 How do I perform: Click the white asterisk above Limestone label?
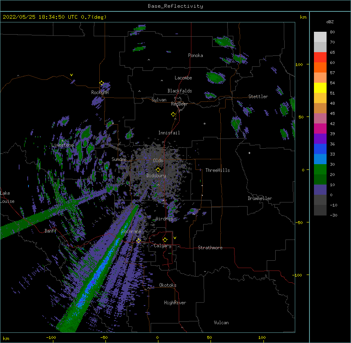coord(63,141)
